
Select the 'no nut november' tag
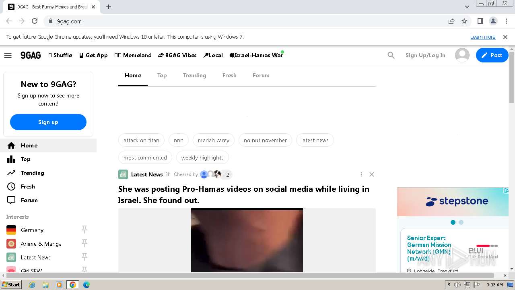pyautogui.click(x=265, y=140)
